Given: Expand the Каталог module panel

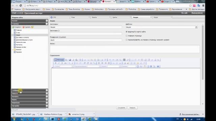Looking at the screenshot, I should (x=47, y=21).
